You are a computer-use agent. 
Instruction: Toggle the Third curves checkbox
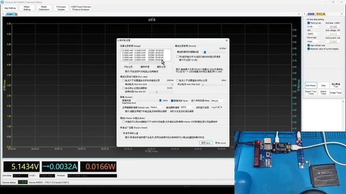pyautogui.click(x=309, y=23)
